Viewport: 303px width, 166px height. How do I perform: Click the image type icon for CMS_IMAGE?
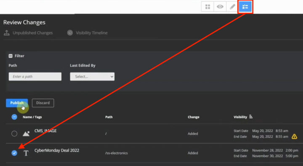[26, 134]
